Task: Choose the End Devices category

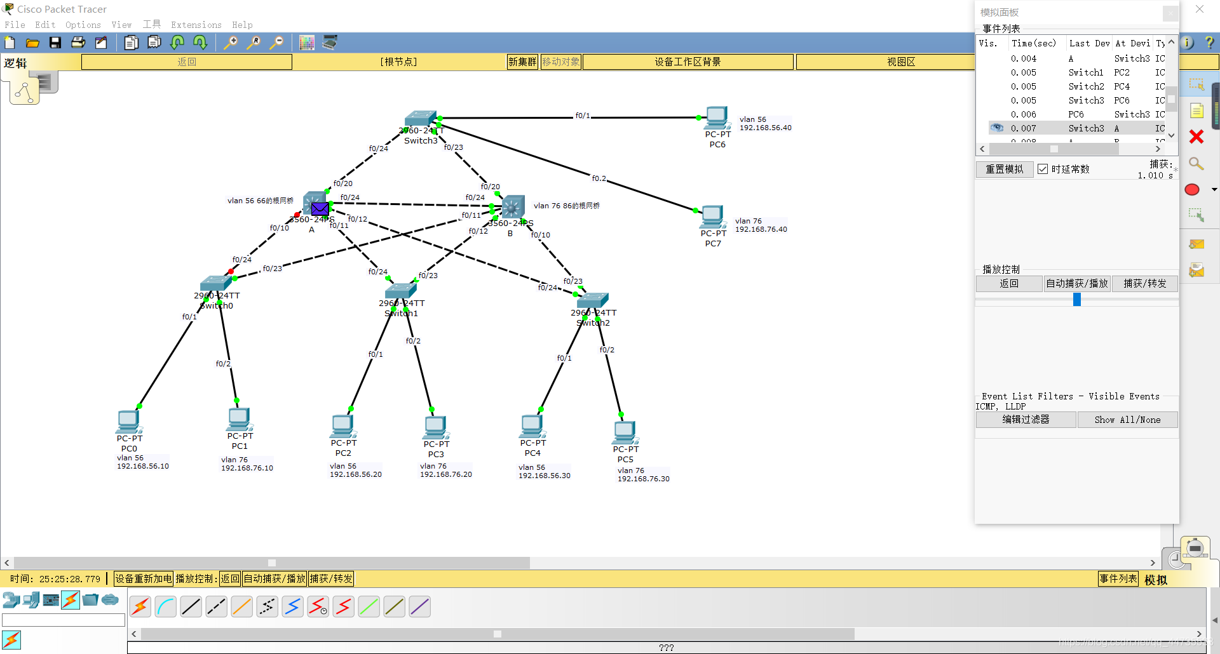Action: tap(31, 599)
